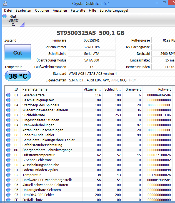
Task: Select the C: drive status orb
Action: (x=4, y=16)
